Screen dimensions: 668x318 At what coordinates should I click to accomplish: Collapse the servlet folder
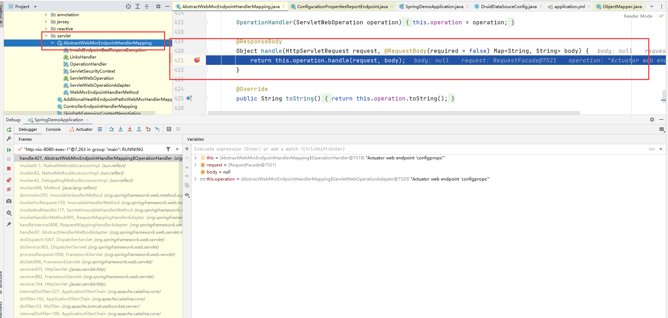(x=46, y=36)
